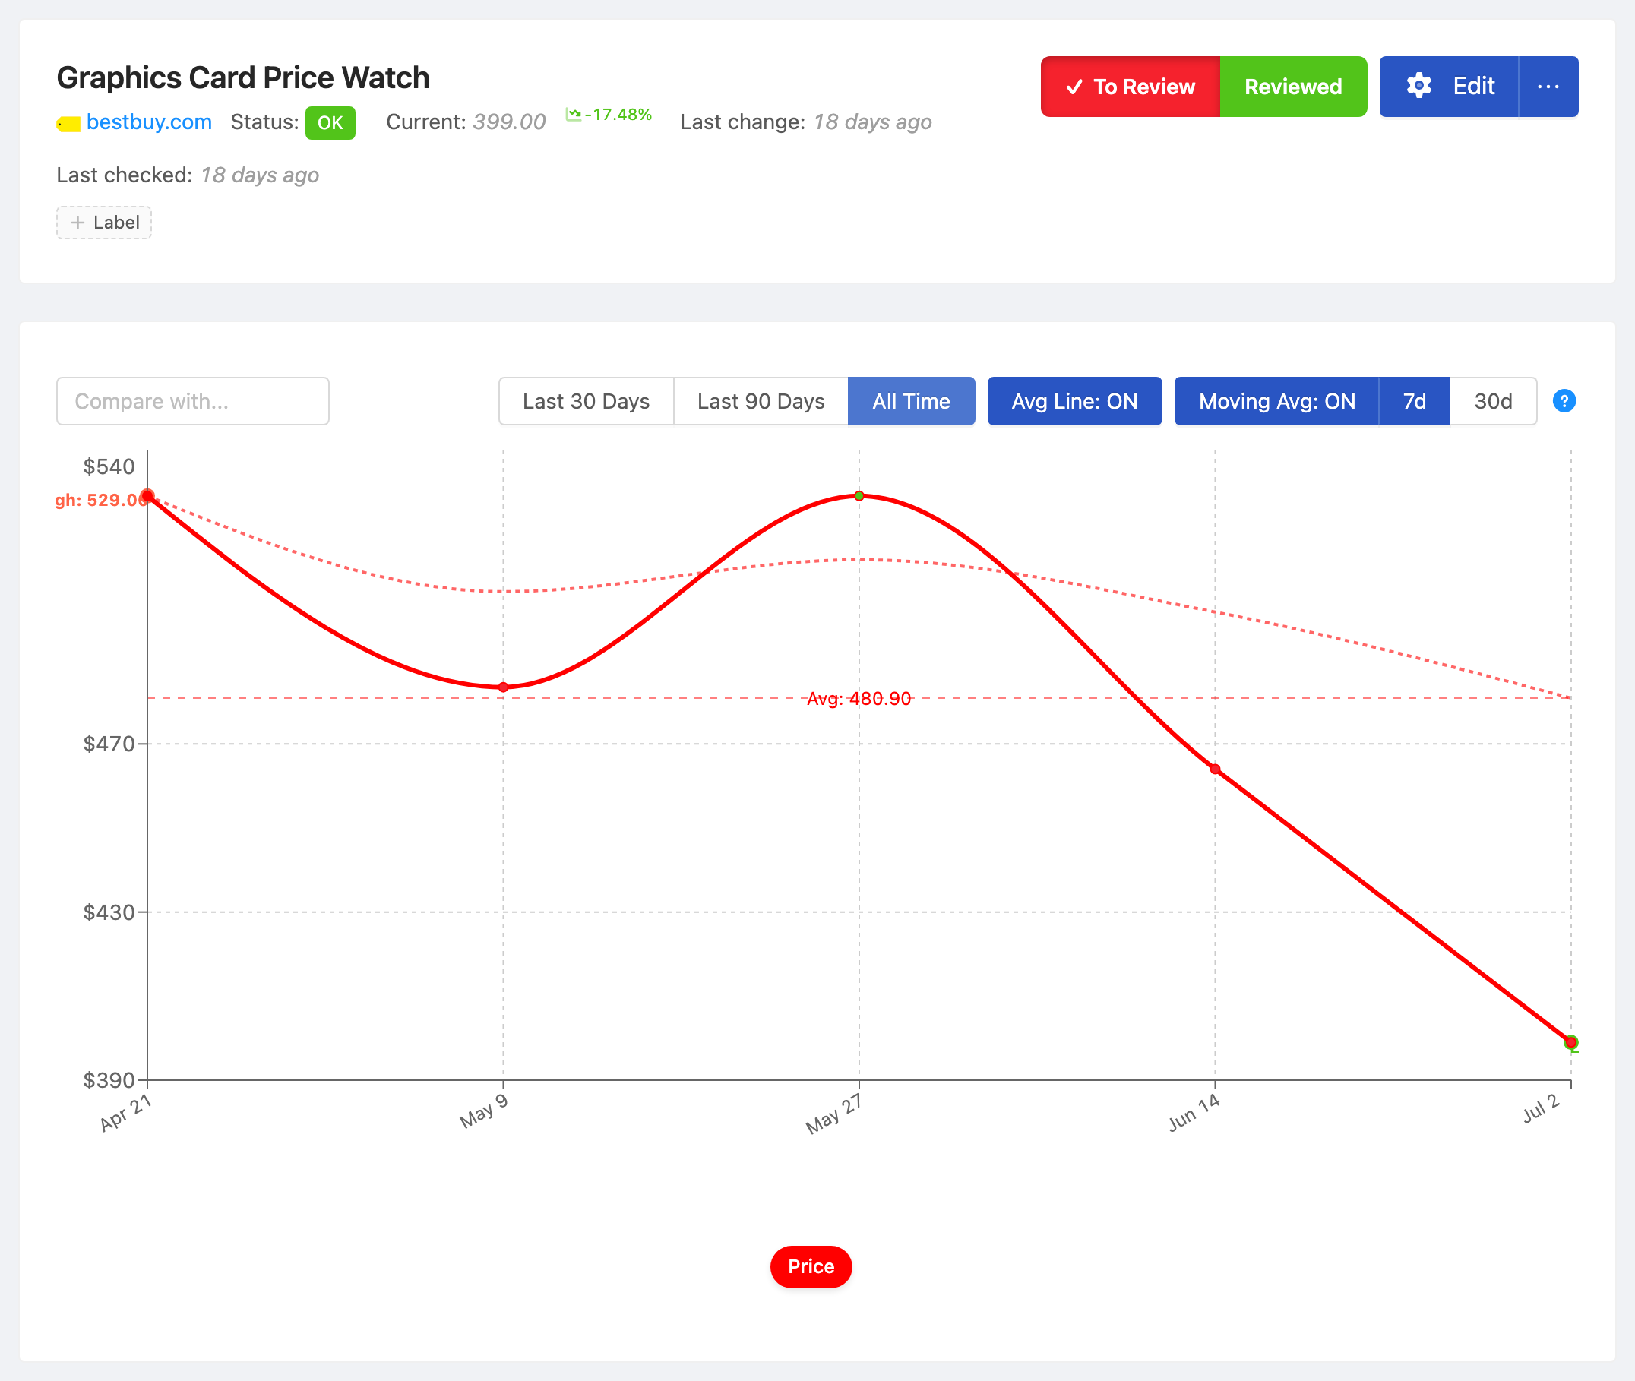Click the $540 axis label

tap(109, 466)
